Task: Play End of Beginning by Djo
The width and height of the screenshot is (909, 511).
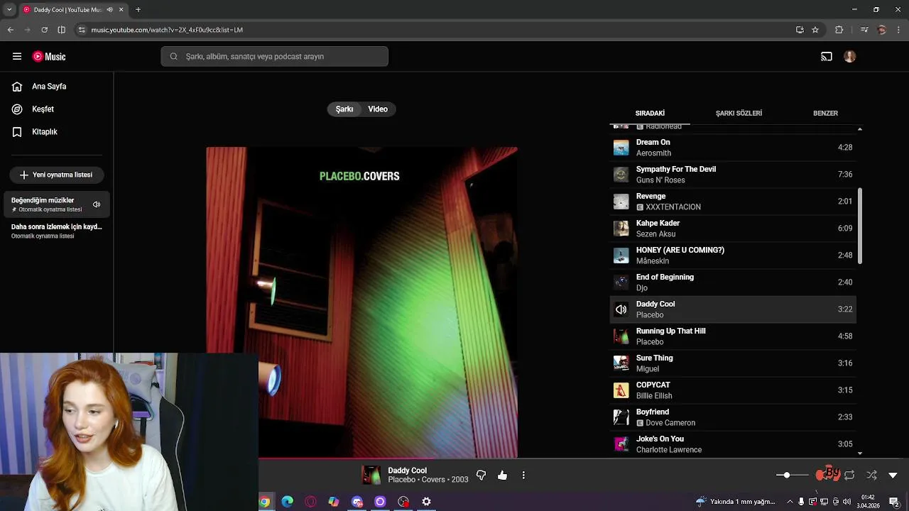Action: coord(733,282)
